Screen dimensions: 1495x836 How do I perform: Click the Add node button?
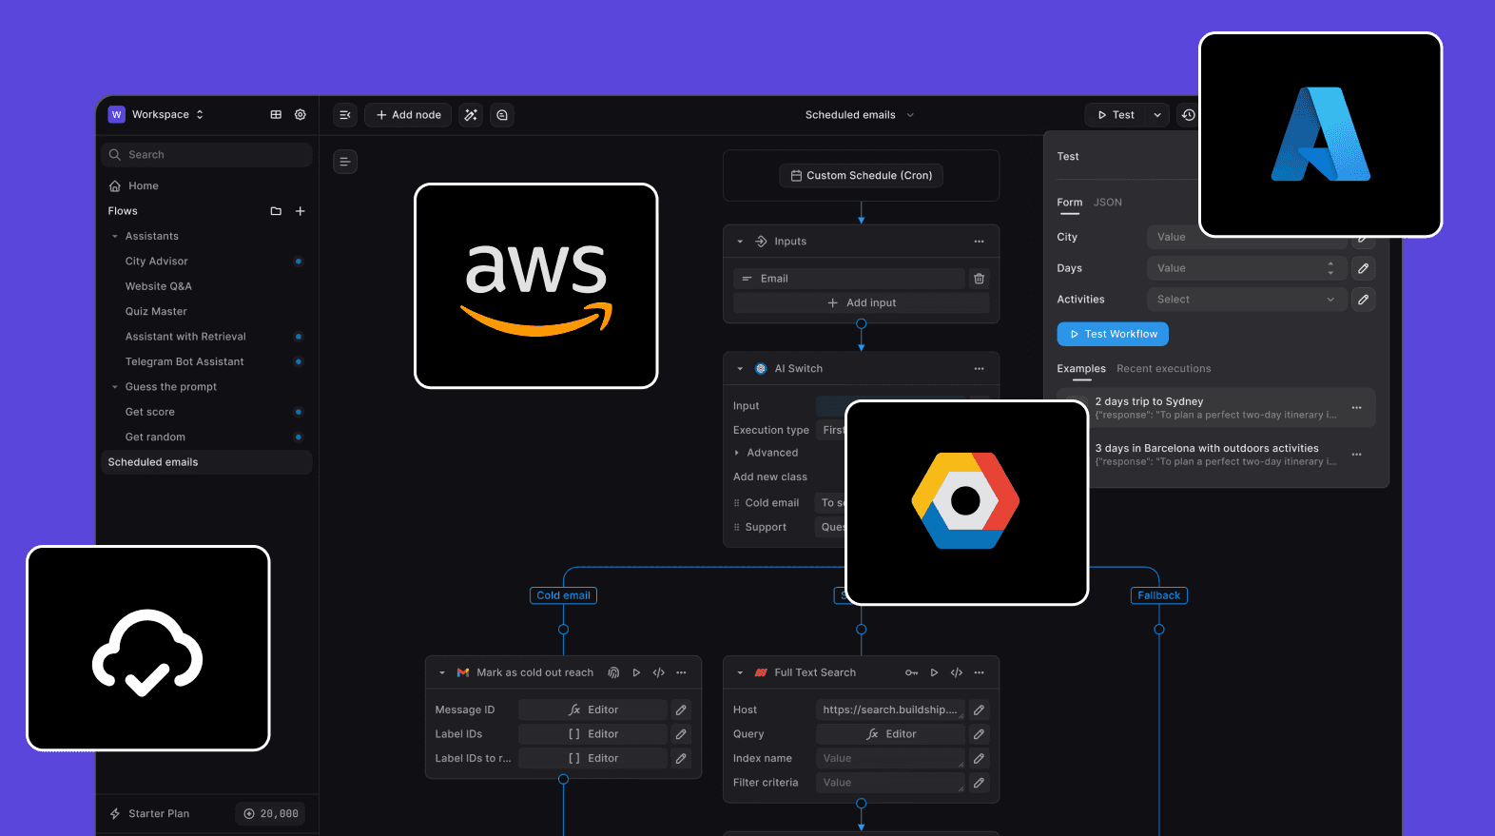click(x=408, y=115)
